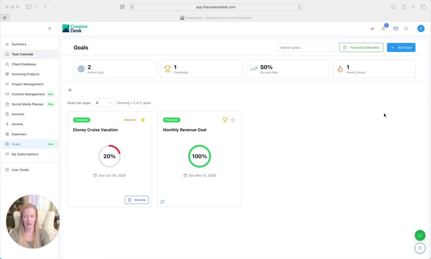Click Showing 1-2 of 2 goals text
The image size is (431, 259).
(x=134, y=103)
